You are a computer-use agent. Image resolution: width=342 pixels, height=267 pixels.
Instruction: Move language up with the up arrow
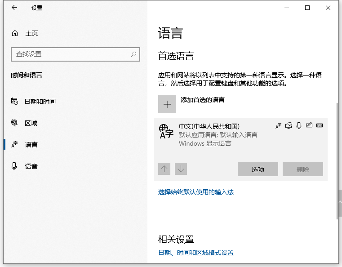pos(164,169)
